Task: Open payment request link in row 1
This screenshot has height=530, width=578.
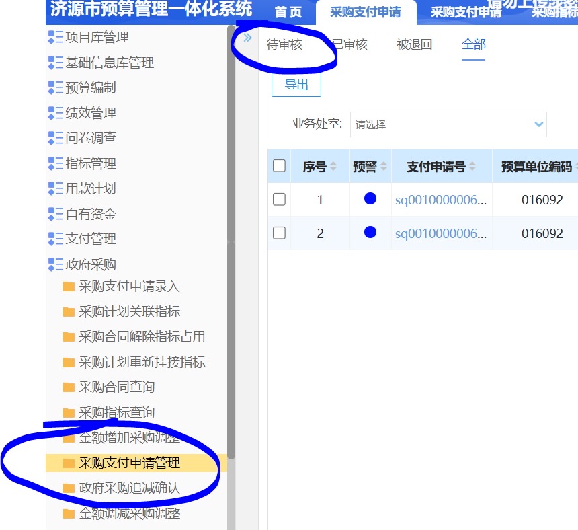Action: 441,200
